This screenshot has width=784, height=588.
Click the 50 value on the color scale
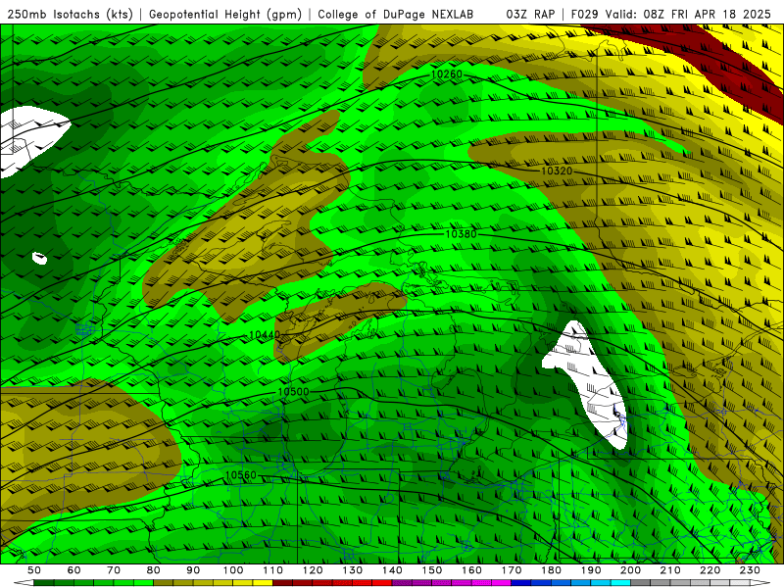pyautogui.click(x=34, y=570)
